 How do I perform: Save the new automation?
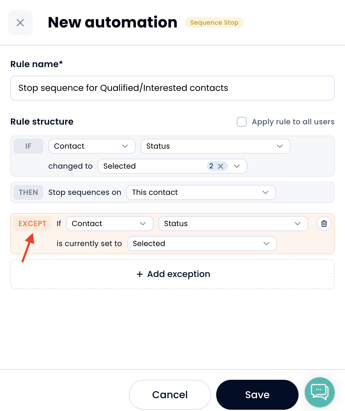(257, 395)
